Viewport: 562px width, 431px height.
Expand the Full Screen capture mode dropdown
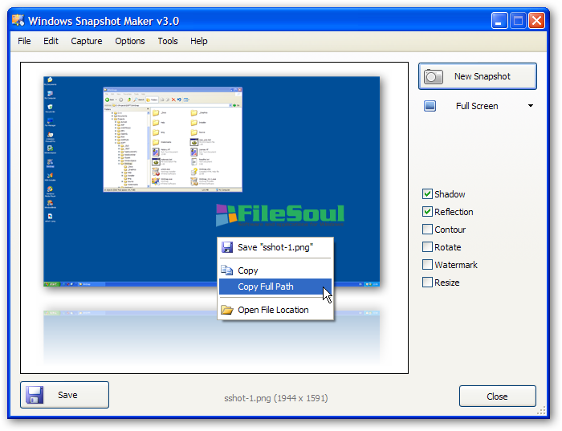pyautogui.click(x=531, y=106)
